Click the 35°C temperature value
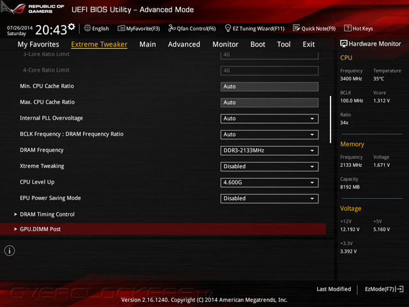This screenshot has width=409, height=307. click(x=378, y=79)
